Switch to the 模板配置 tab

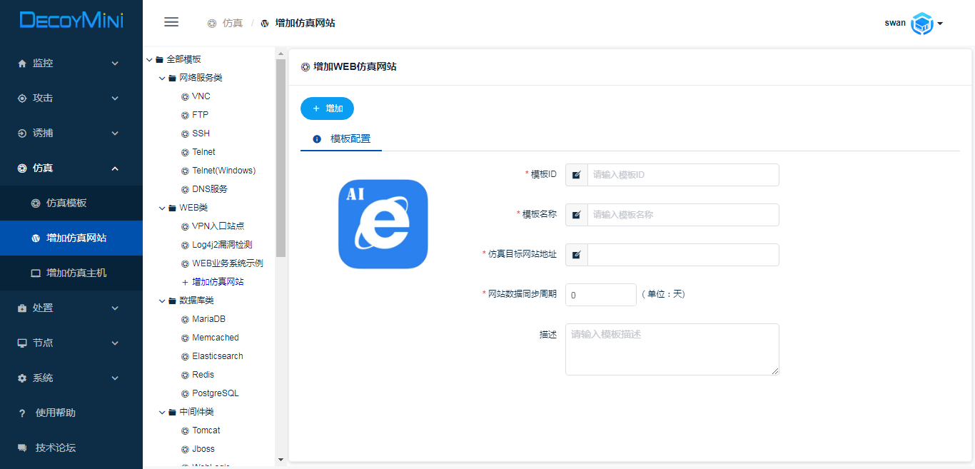click(x=342, y=139)
